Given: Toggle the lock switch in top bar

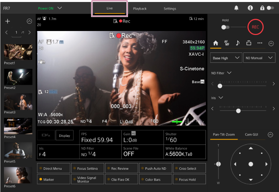Looking at the screenshot, I should [x=270, y=8].
